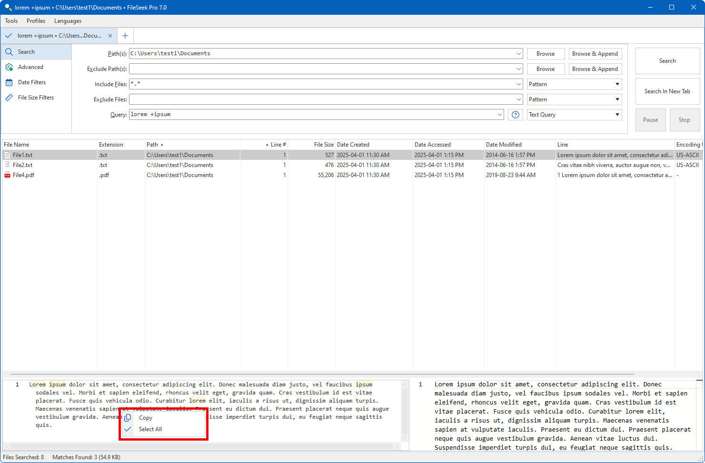Click Browse & Append for Exclude Path(s)
The height and width of the screenshot is (463, 705).
pyautogui.click(x=595, y=69)
